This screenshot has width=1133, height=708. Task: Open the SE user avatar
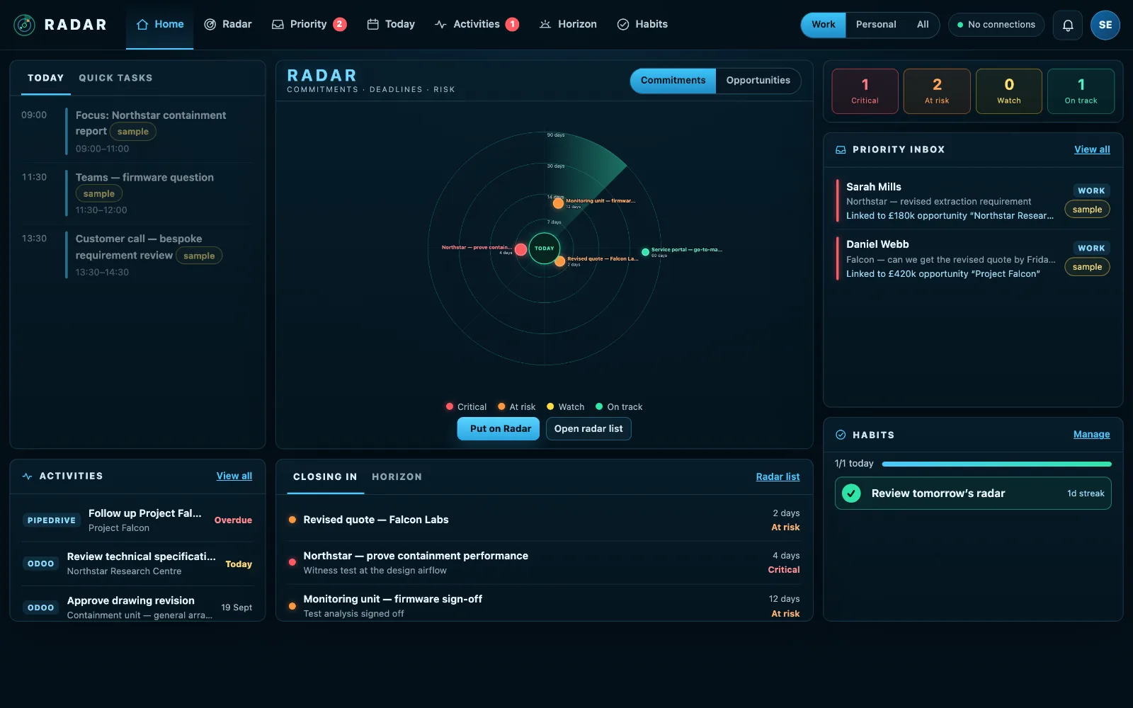point(1105,25)
